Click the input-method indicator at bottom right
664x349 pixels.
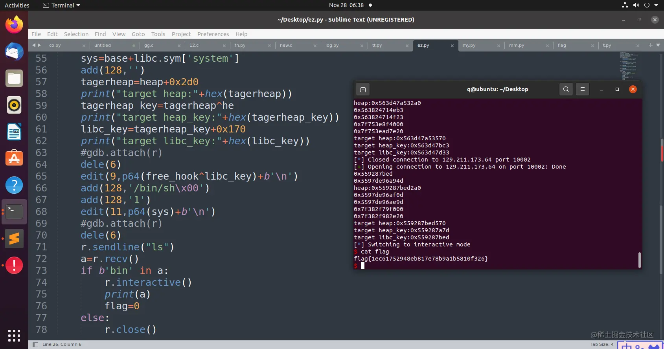[x=640, y=345]
